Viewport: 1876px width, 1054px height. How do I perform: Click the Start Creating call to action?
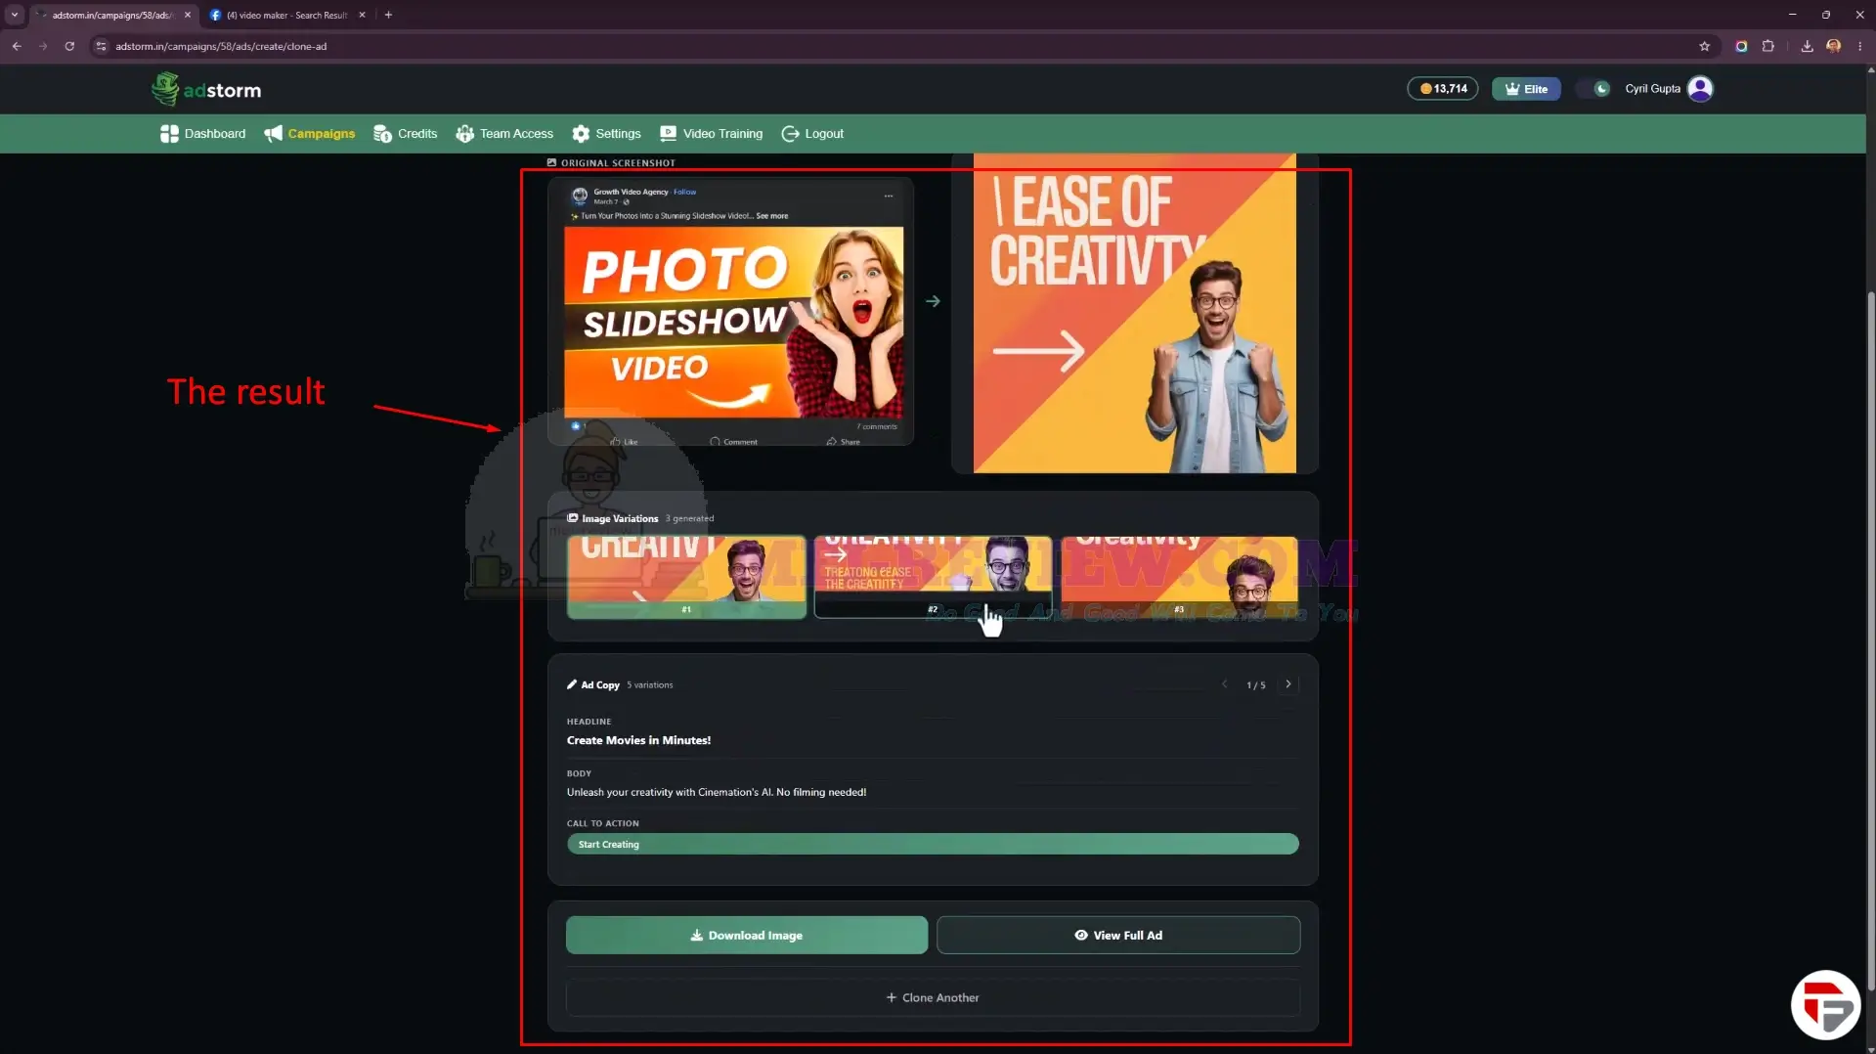pos(933,844)
